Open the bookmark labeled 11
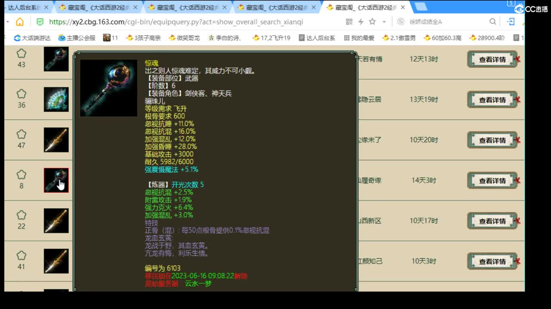551x309 pixels. pyautogui.click(x=111, y=38)
